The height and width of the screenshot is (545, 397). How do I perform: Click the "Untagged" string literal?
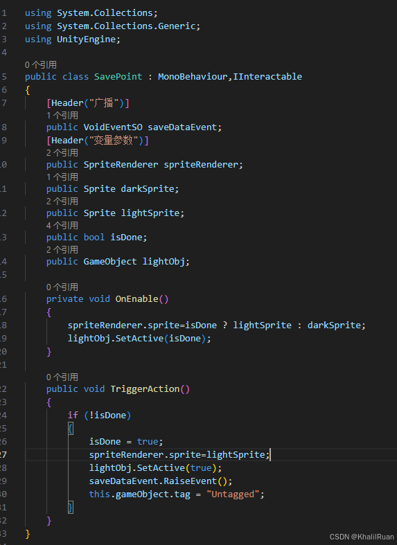(233, 494)
